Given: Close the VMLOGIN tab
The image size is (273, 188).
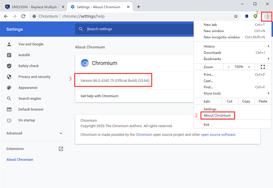Looking at the screenshot, I should pos(63,7).
